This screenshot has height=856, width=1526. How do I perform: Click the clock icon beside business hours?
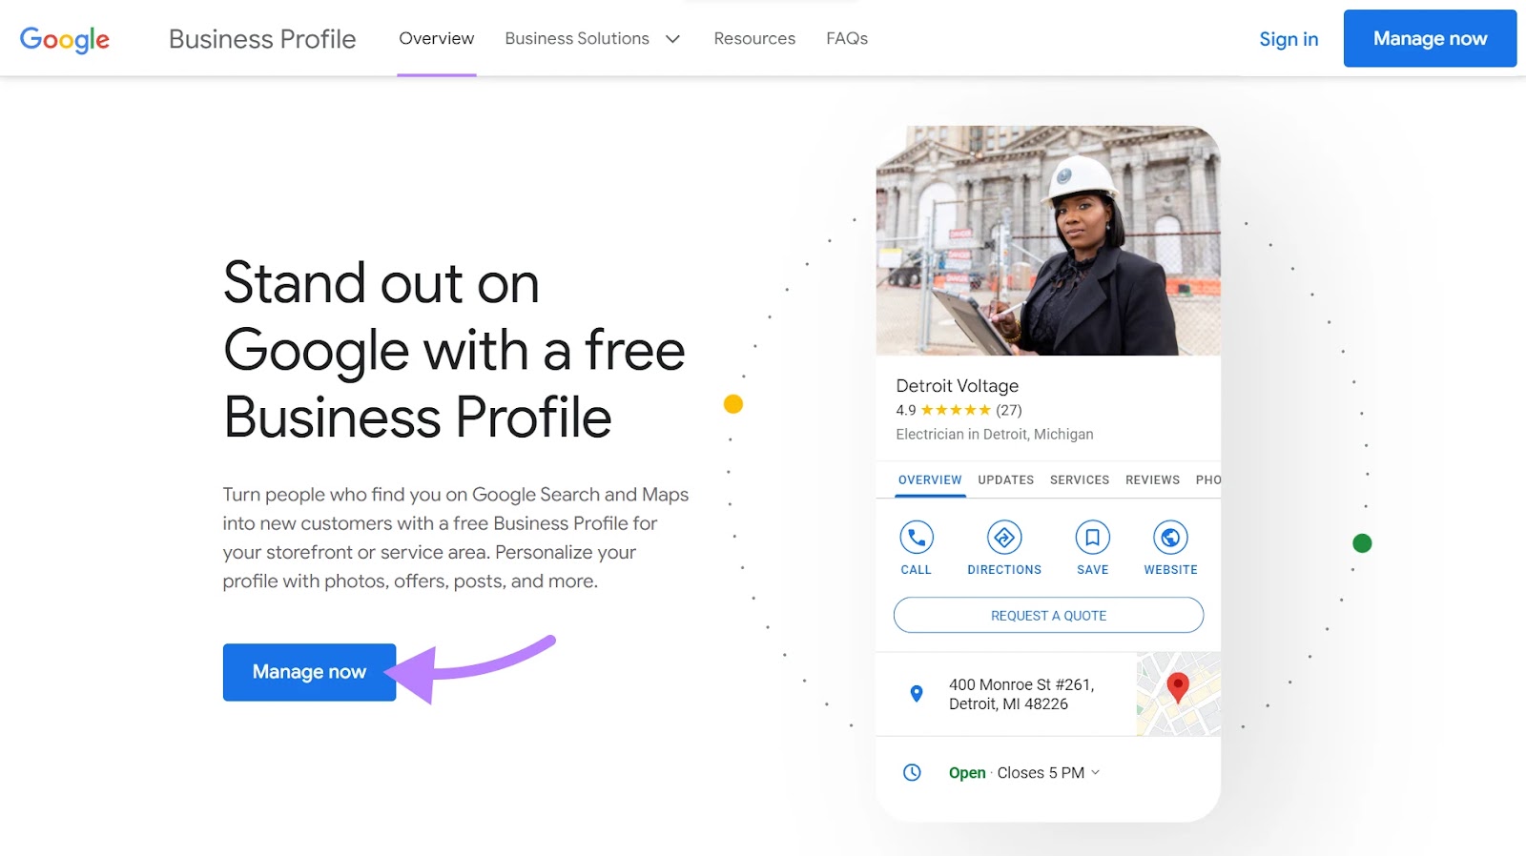912,772
